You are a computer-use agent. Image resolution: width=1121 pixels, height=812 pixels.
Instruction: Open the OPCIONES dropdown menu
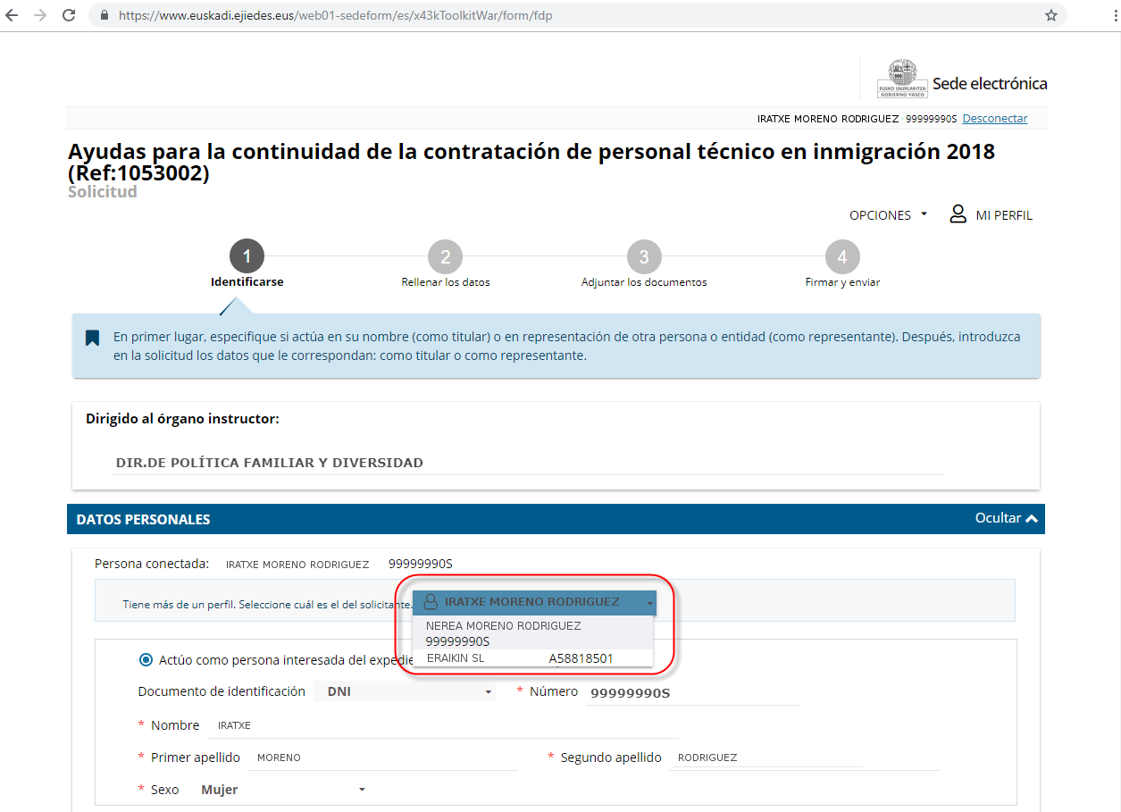point(888,215)
